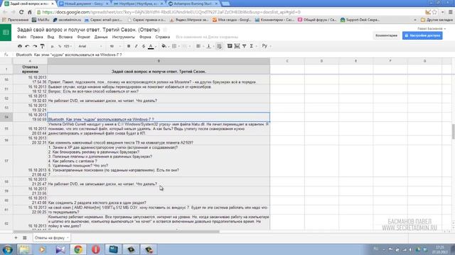
Task: Click the Sheets home icon at top left
Action: point(6,33)
